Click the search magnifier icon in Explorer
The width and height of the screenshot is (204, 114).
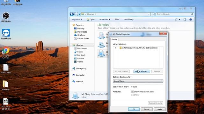click(192, 14)
